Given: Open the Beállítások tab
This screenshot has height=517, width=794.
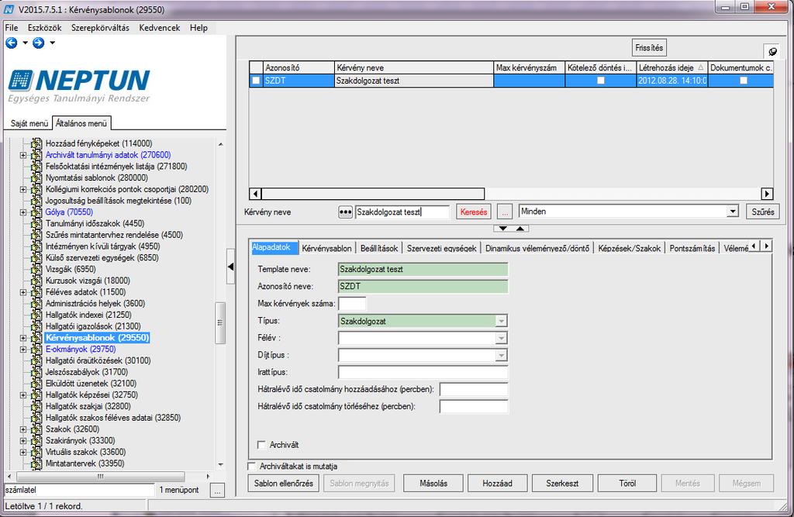Looking at the screenshot, I should coord(379,248).
